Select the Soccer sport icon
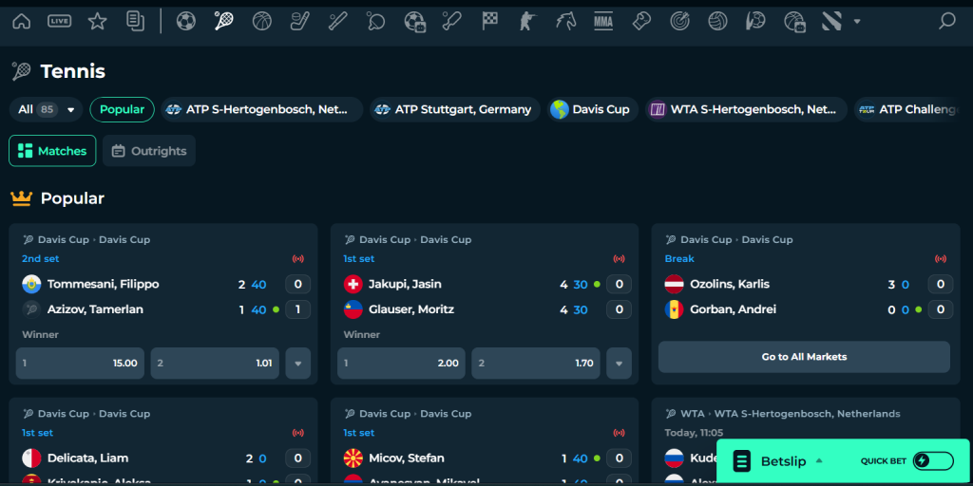Viewport: 973px width, 486px height. coord(186,22)
